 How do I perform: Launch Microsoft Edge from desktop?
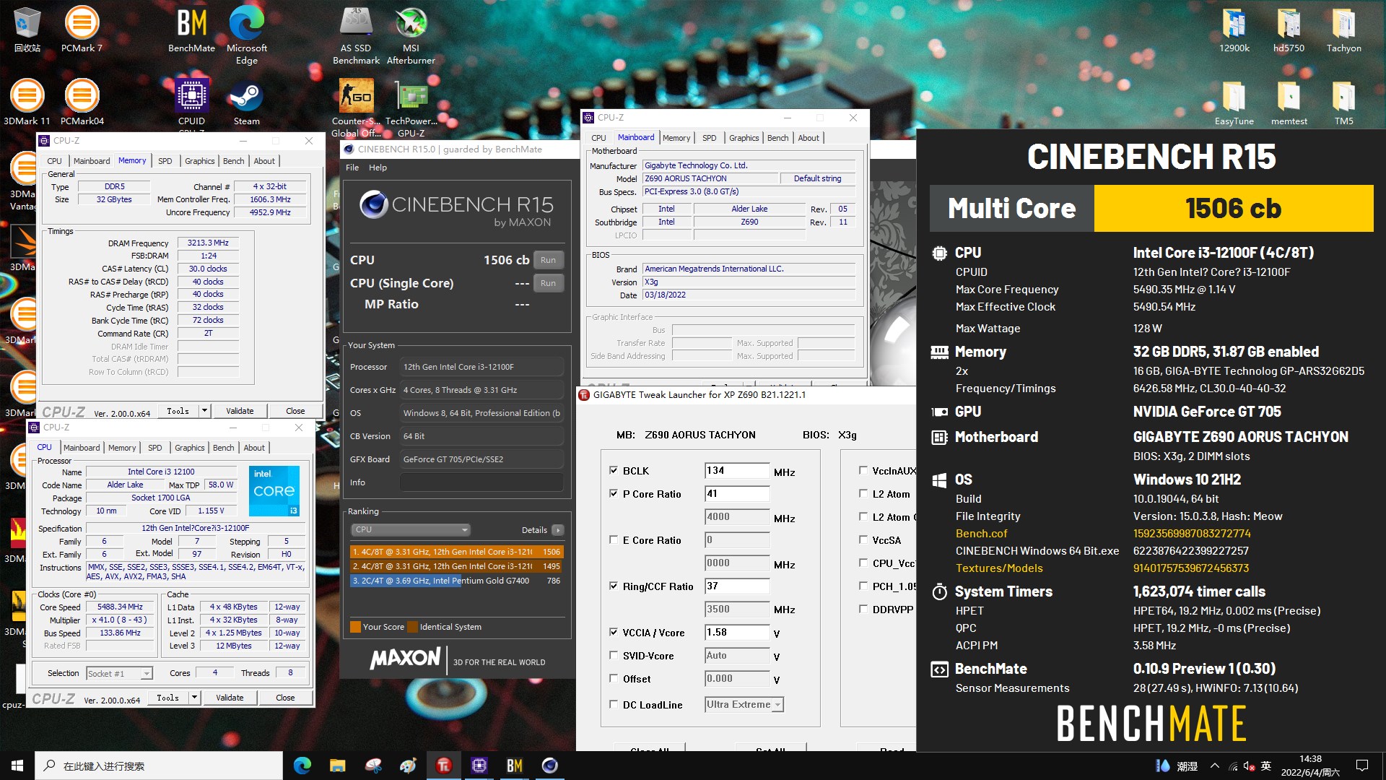(x=246, y=35)
